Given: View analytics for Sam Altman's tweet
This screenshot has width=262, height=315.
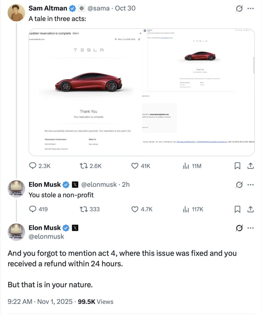Looking at the screenshot, I should 186,166.
